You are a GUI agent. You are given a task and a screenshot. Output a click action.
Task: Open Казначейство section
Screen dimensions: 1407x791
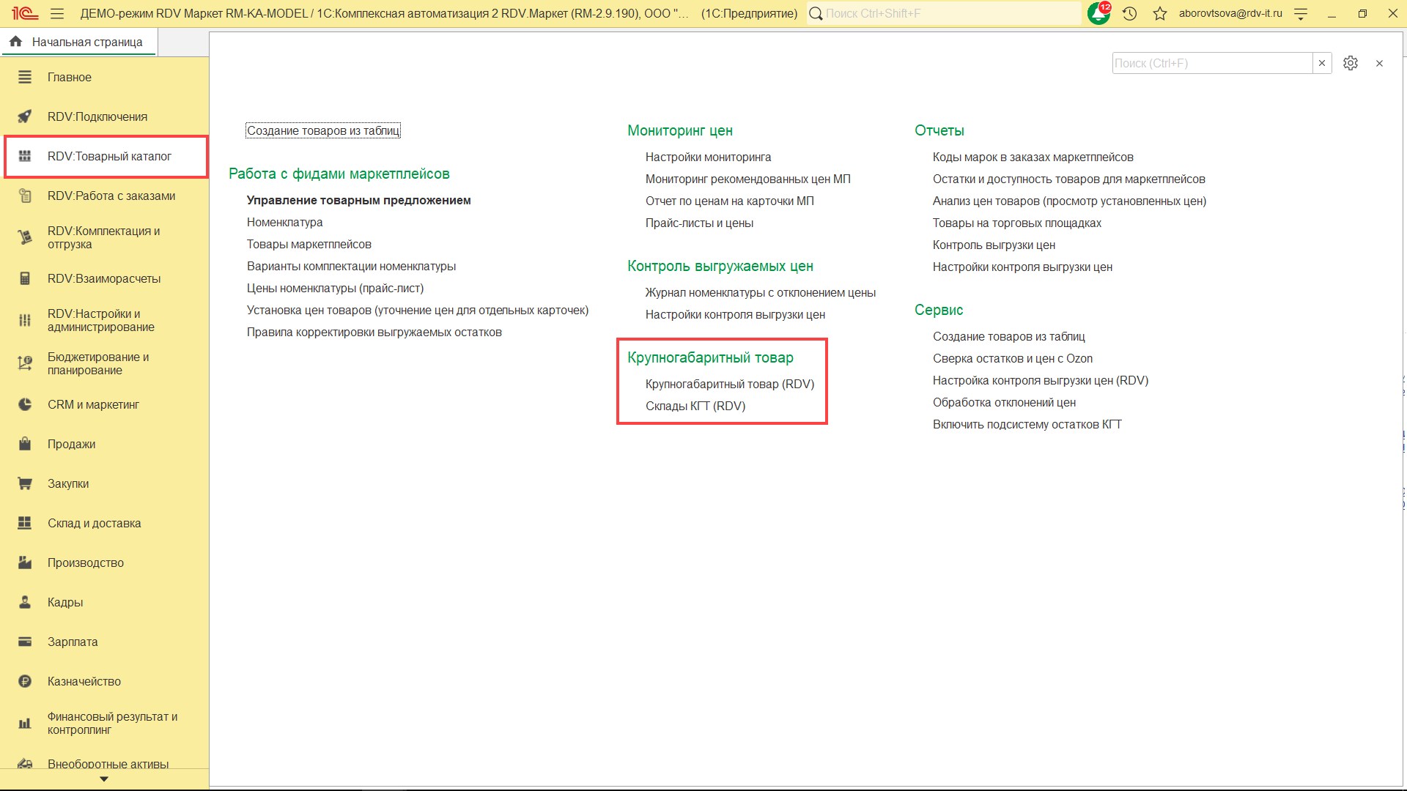coord(84,681)
